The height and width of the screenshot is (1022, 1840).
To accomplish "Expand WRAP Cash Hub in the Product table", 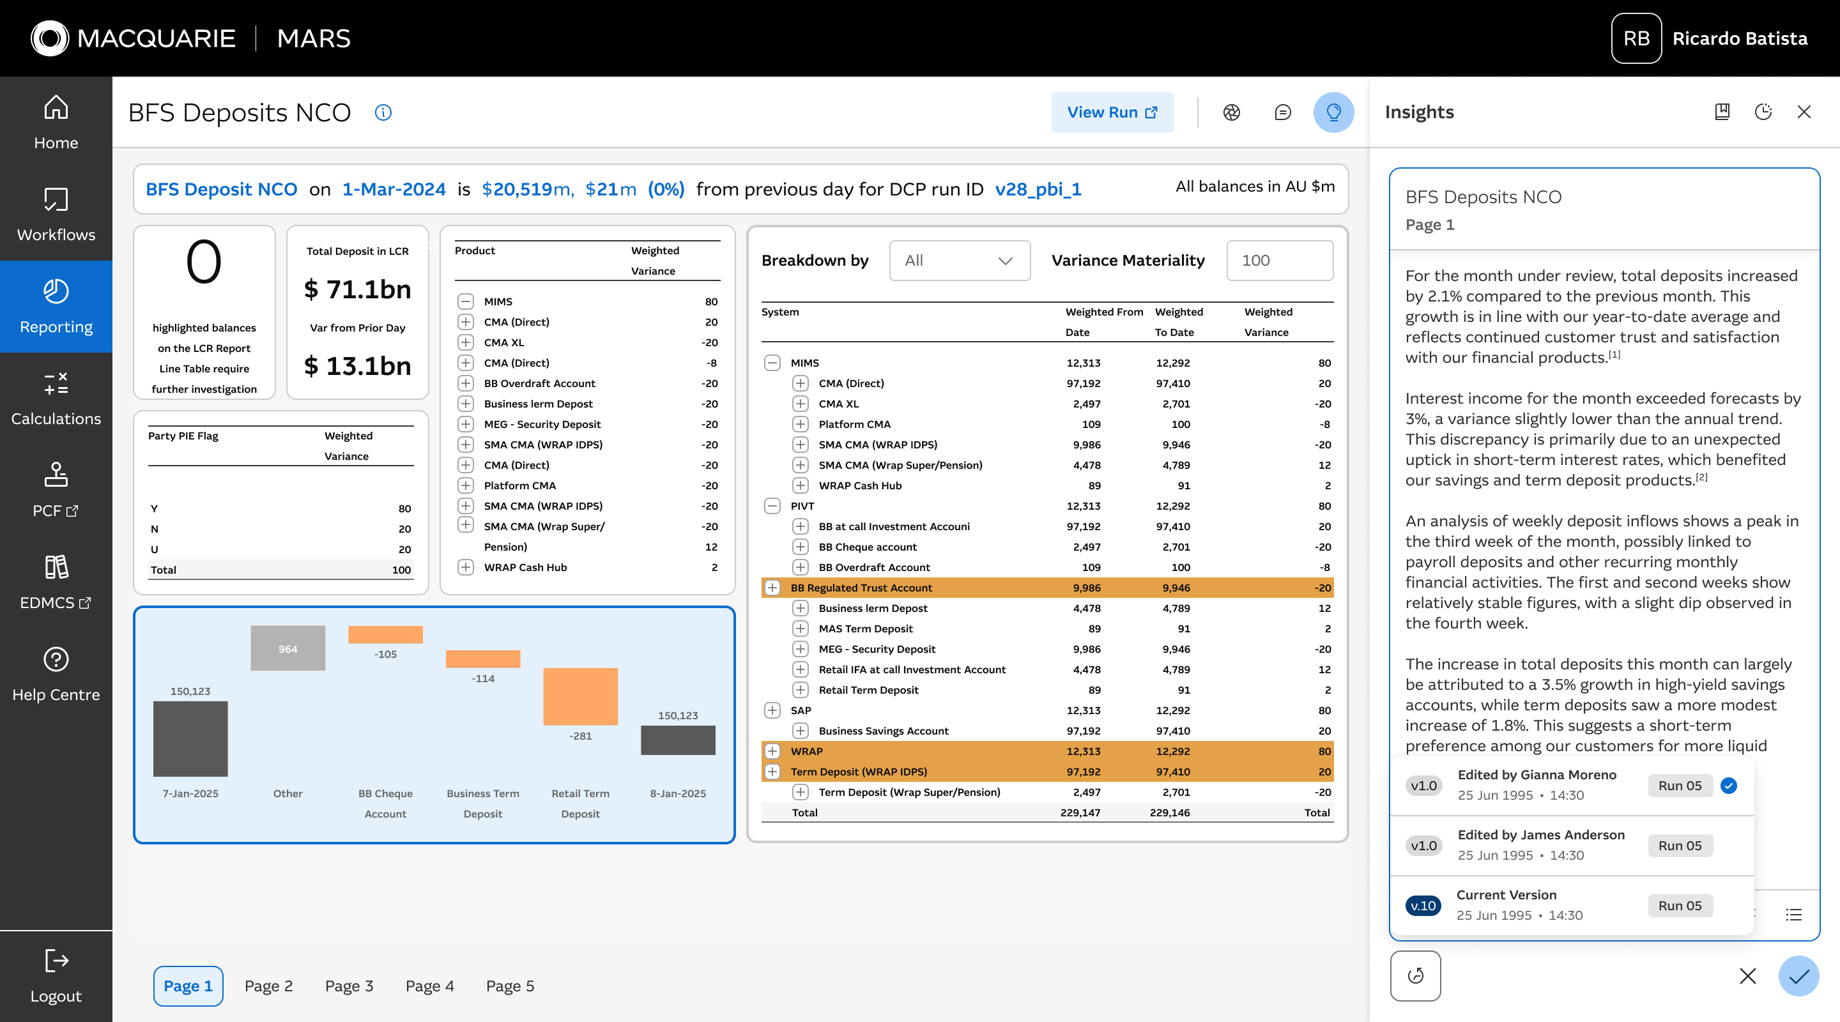I will (x=466, y=567).
